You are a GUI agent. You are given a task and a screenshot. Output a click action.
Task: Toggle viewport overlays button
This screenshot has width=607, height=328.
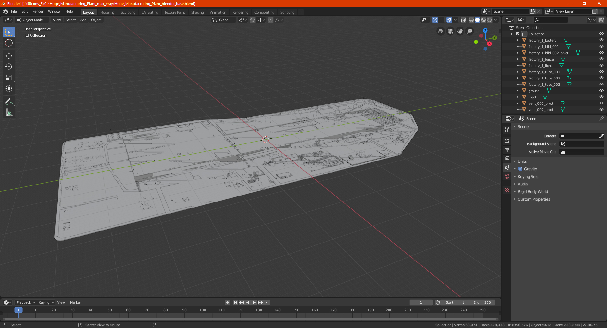coord(449,20)
